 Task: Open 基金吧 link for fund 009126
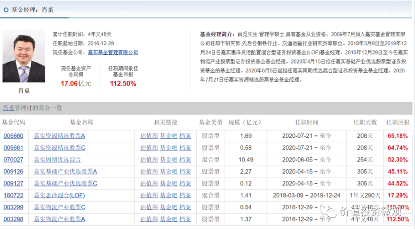168,171
